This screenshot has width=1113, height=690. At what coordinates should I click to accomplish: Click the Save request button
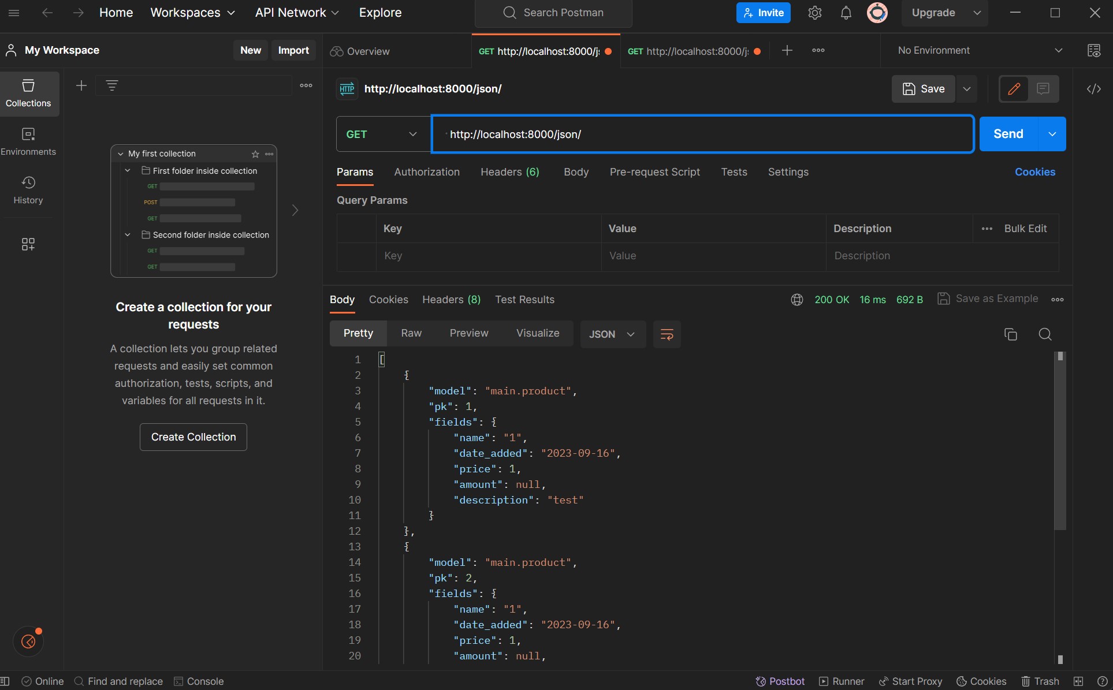pos(924,88)
